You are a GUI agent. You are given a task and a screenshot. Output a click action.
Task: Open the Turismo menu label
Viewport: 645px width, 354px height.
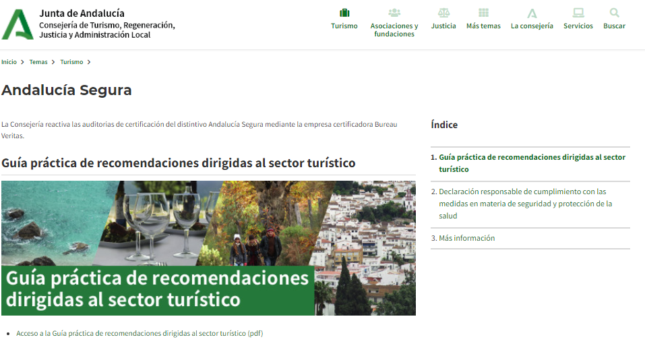[344, 26]
